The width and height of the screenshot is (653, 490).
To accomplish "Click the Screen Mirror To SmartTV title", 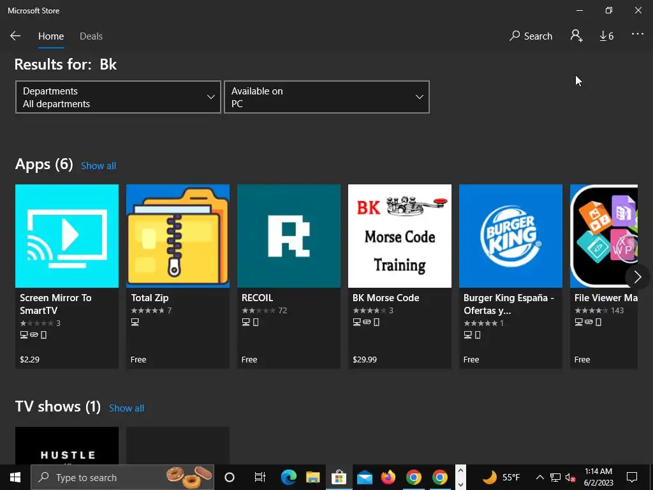I will point(56,304).
